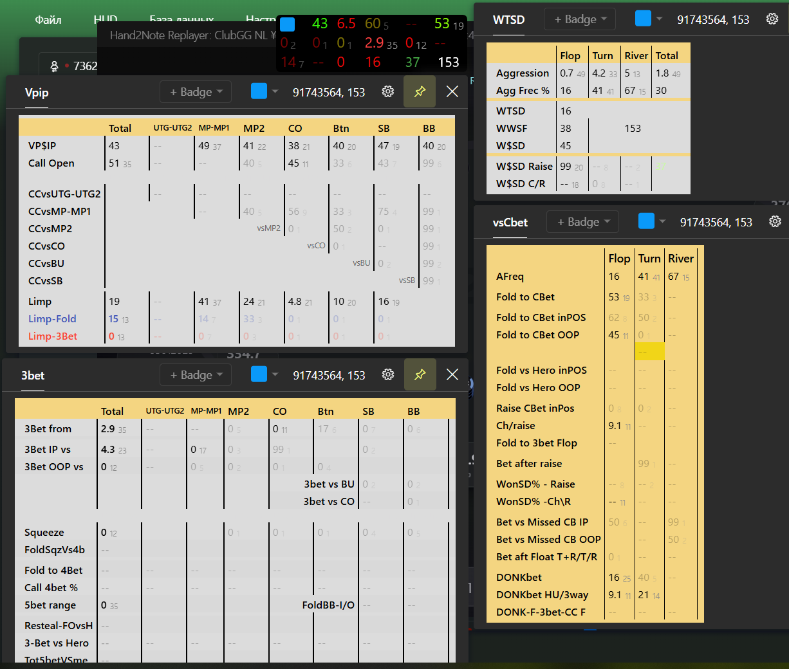The image size is (789, 669).
Task: Click Fold to CBet inPOS label
Action: coord(541,318)
